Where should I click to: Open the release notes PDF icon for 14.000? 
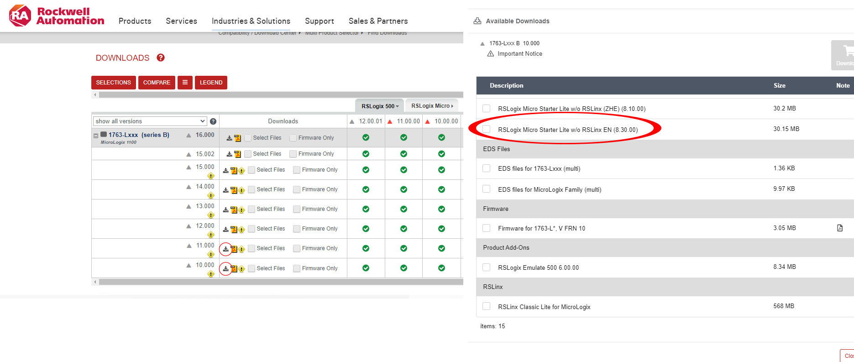click(x=234, y=190)
